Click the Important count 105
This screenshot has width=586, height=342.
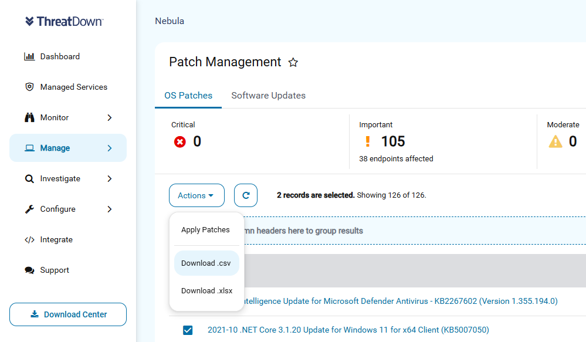tap(393, 141)
